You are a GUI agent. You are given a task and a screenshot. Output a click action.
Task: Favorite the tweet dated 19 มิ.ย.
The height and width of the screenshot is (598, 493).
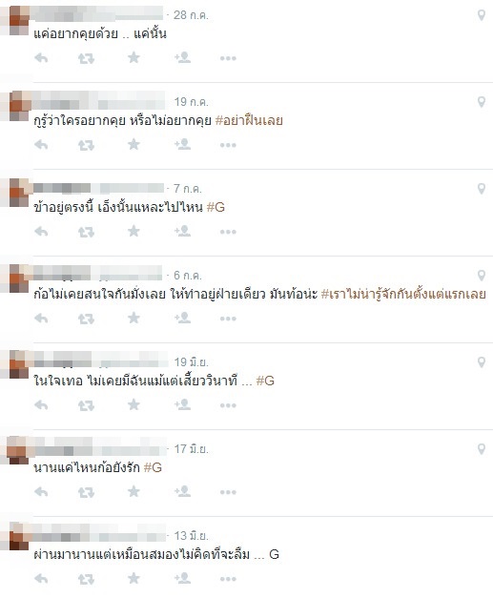(134, 404)
